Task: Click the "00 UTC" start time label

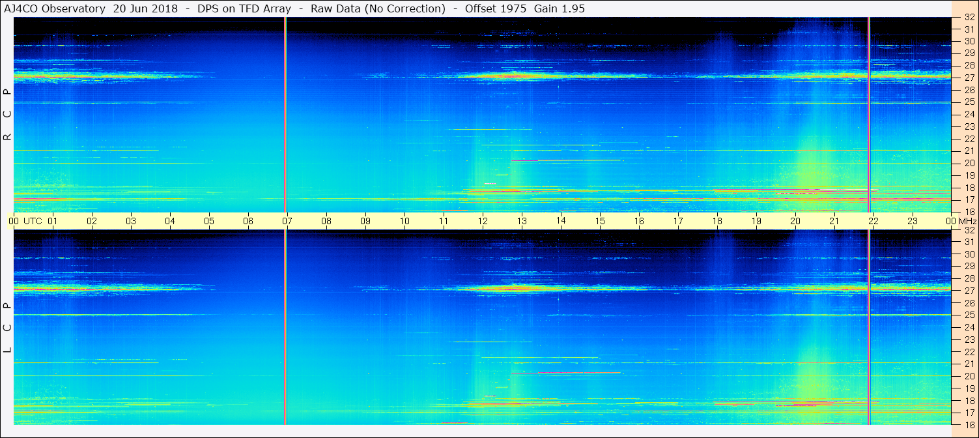Action: click(25, 221)
